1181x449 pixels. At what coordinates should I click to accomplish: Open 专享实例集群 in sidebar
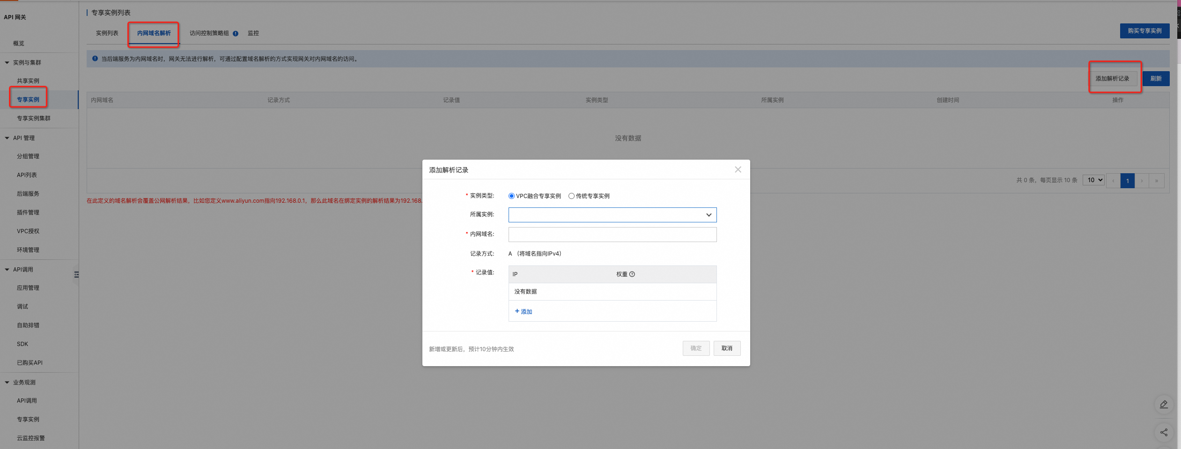34,118
